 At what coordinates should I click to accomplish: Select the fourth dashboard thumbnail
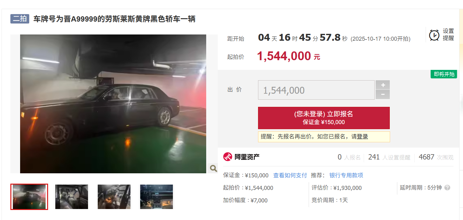coord(157,197)
